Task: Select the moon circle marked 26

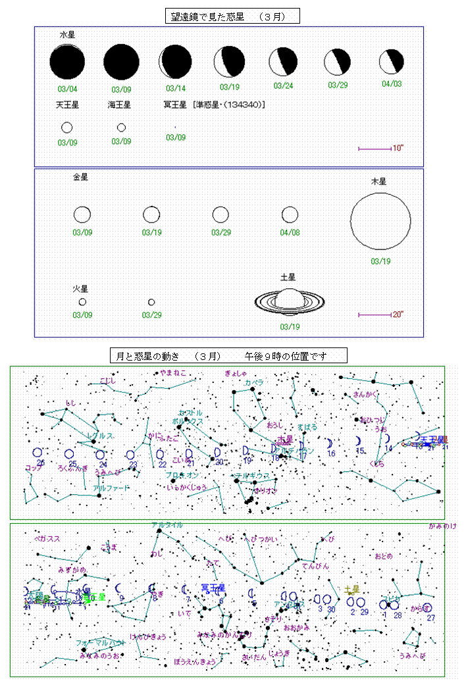Action: tap(38, 453)
